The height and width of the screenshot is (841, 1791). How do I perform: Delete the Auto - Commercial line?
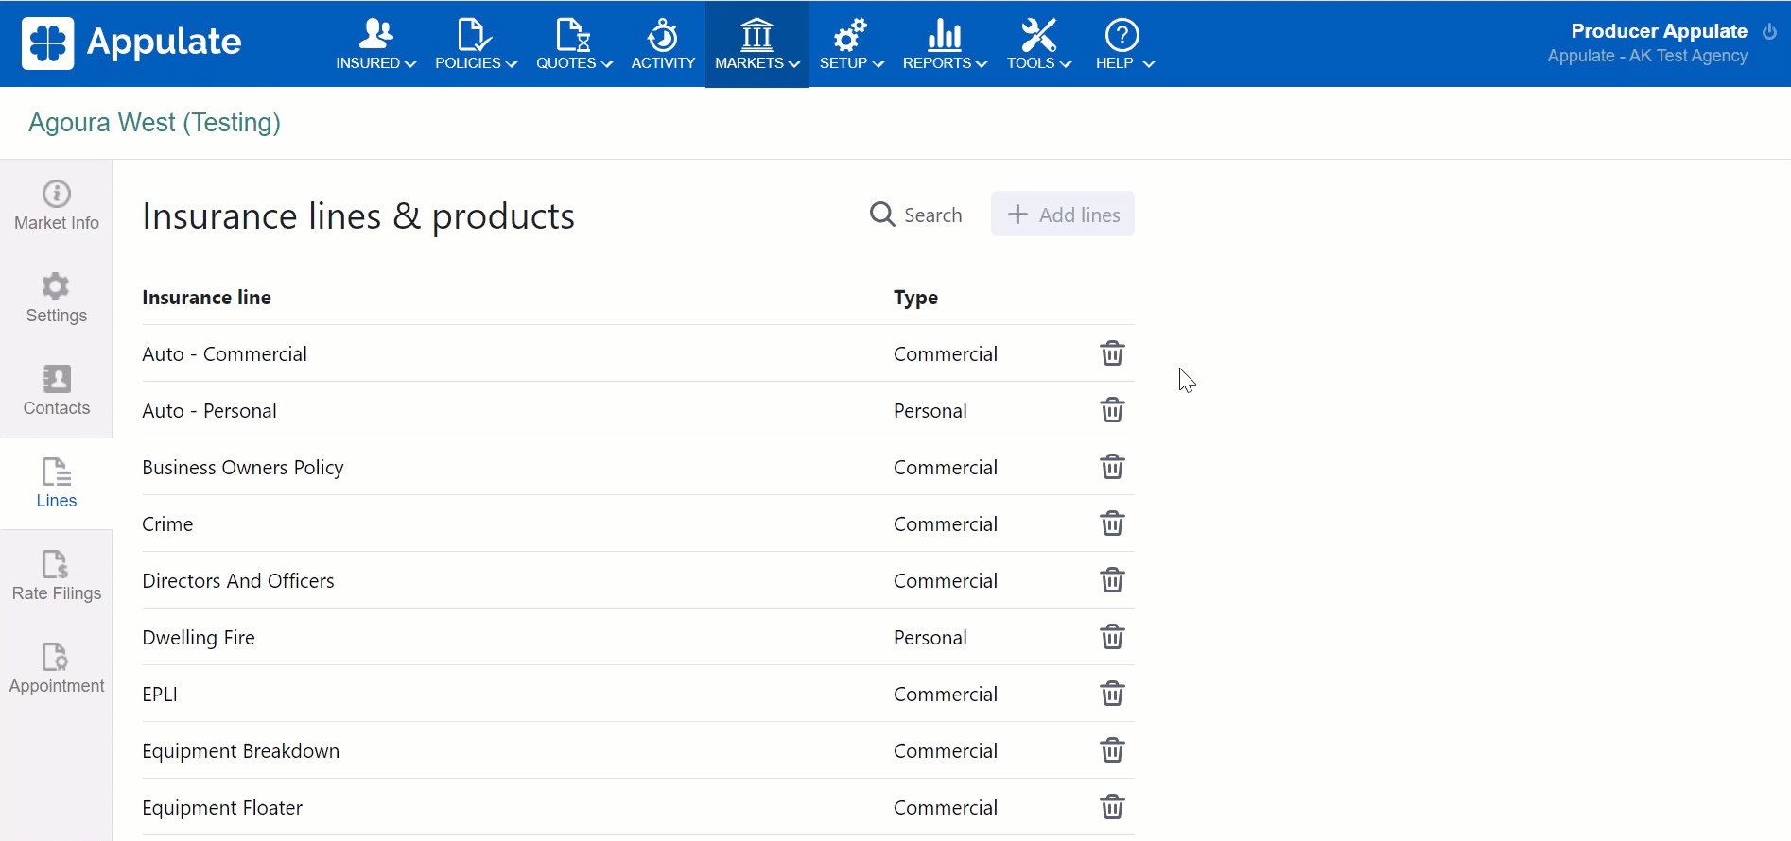pyautogui.click(x=1112, y=353)
